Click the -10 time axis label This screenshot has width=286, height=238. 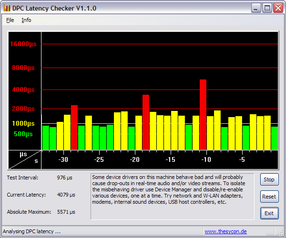(x=206, y=160)
